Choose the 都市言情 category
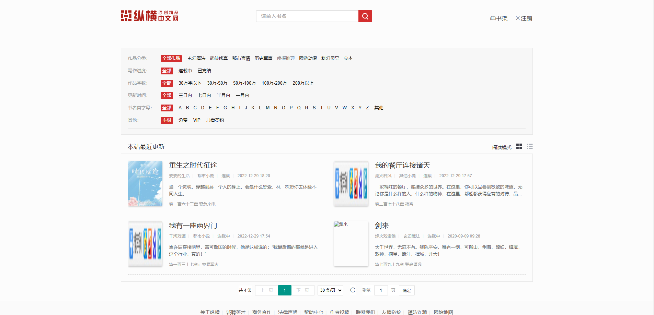 click(x=241, y=58)
